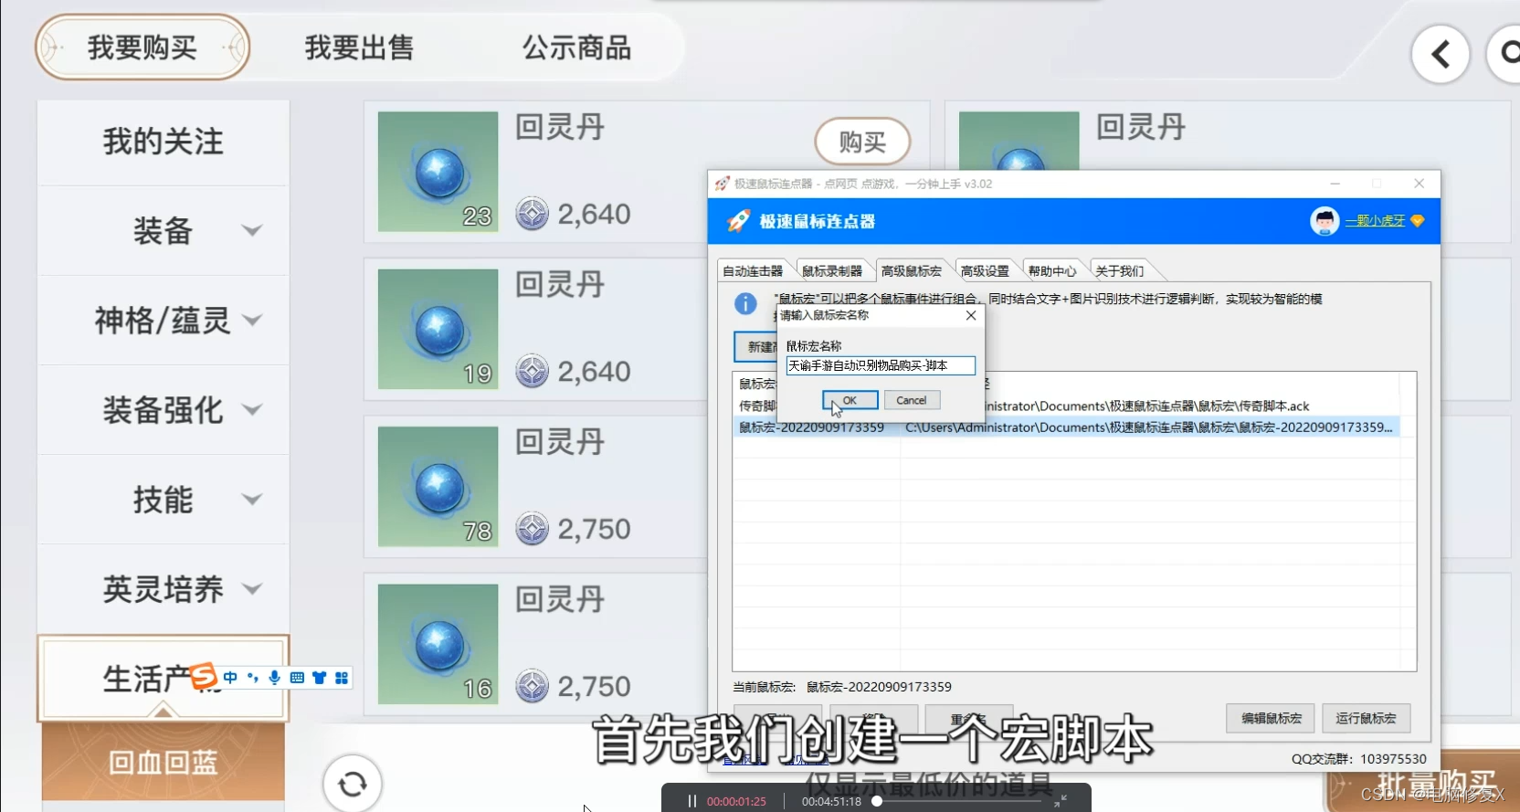
Task: Open the 鼠标录制器 tab
Action: (832, 271)
